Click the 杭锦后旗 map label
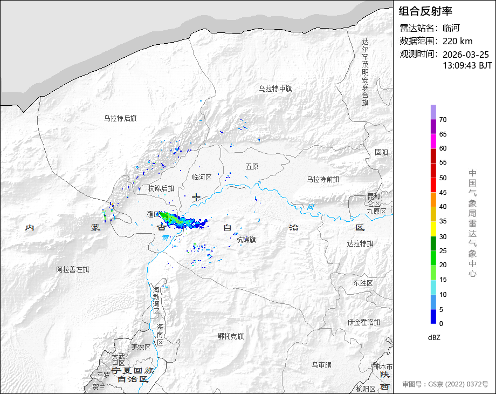The image size is (496, 394). 161,189
